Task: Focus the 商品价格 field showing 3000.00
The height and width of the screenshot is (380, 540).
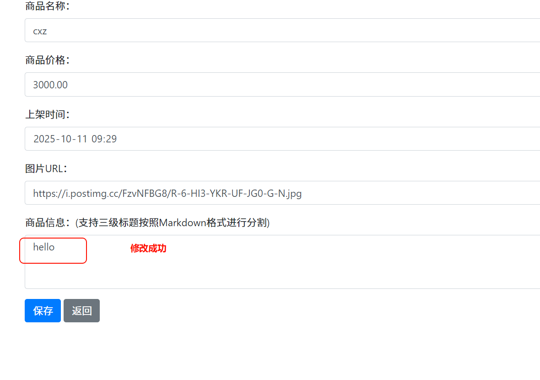Action: [282, 84]
